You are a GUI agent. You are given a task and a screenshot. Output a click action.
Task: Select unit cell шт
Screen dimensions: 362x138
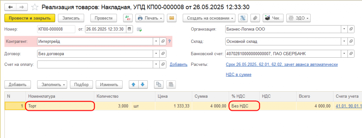(143, 106)
